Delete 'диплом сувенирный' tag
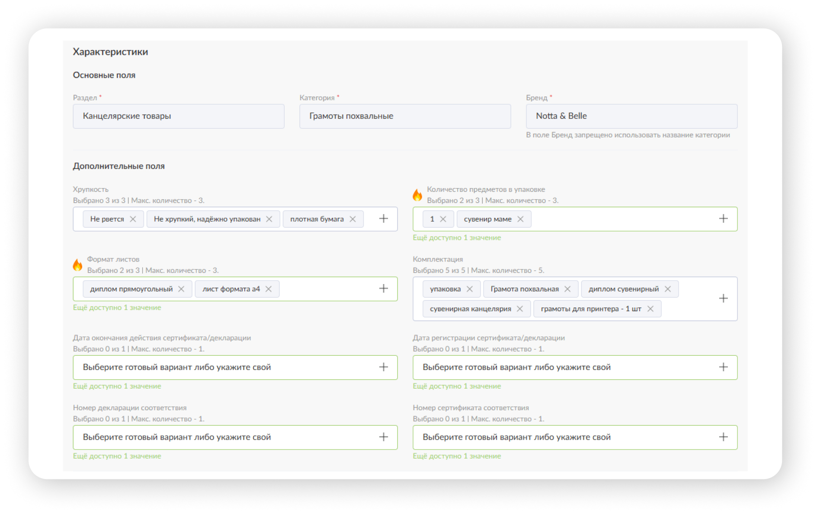Image resolution: width=817 pixels, height=514 pixels. coord(668,289)
